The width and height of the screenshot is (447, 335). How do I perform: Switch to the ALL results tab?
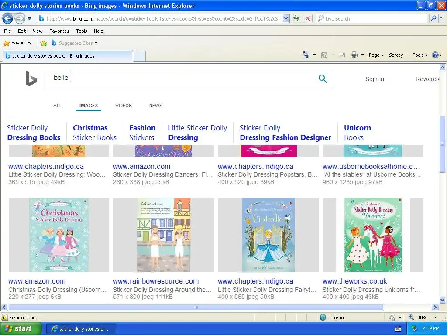(58, 106)
